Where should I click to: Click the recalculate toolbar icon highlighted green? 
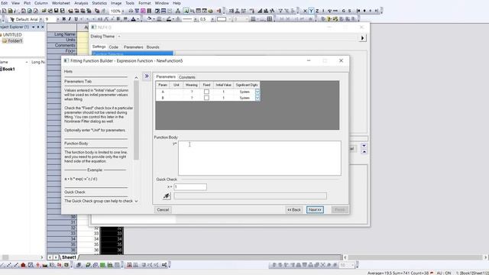(186, 11)
